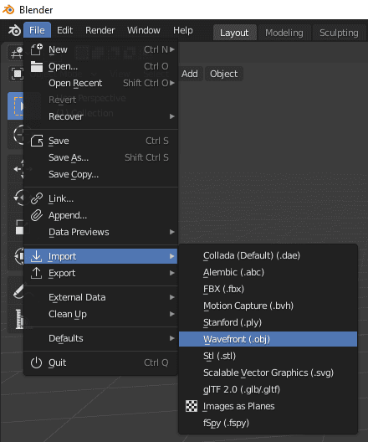Import a glTF 2.0 (.glb/.gltf) file
The width and height of the screenshot is (368, 442).
coord(268,389)
